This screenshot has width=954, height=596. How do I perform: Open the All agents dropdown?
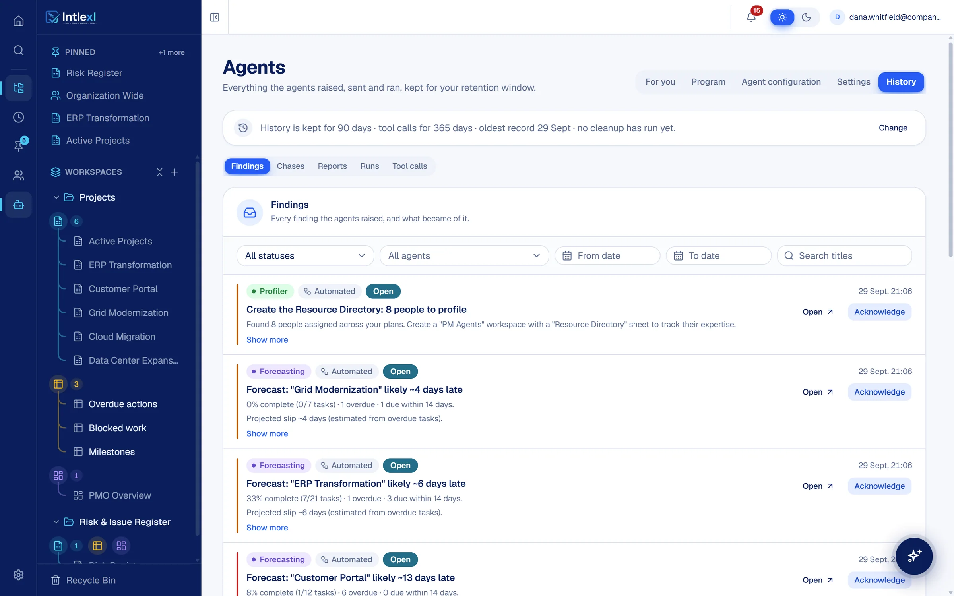coord(464,255)
